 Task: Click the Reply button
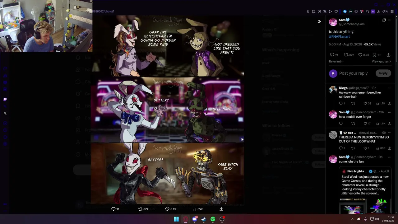[383, 73]
